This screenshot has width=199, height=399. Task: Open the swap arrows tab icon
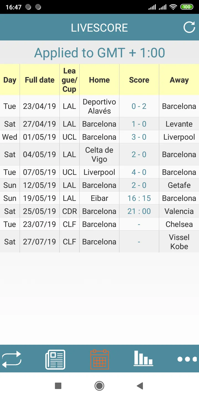pyautogui.click(x=12, y=359)
